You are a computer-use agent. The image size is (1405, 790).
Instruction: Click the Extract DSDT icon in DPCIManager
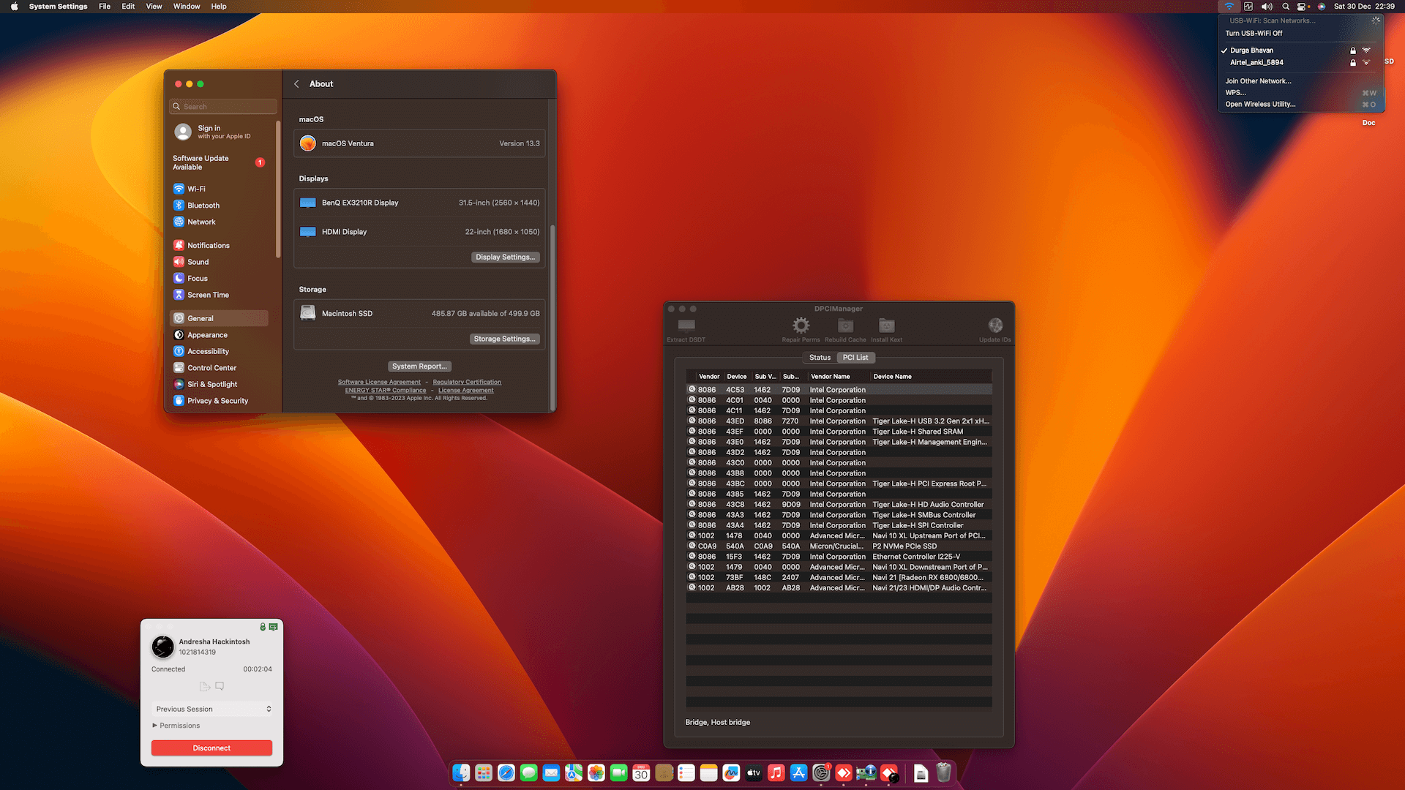pyautogui.click(x=686, y=326)
